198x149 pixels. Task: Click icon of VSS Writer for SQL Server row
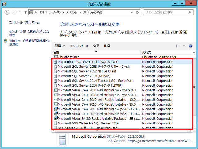click(x=55, y=123)
